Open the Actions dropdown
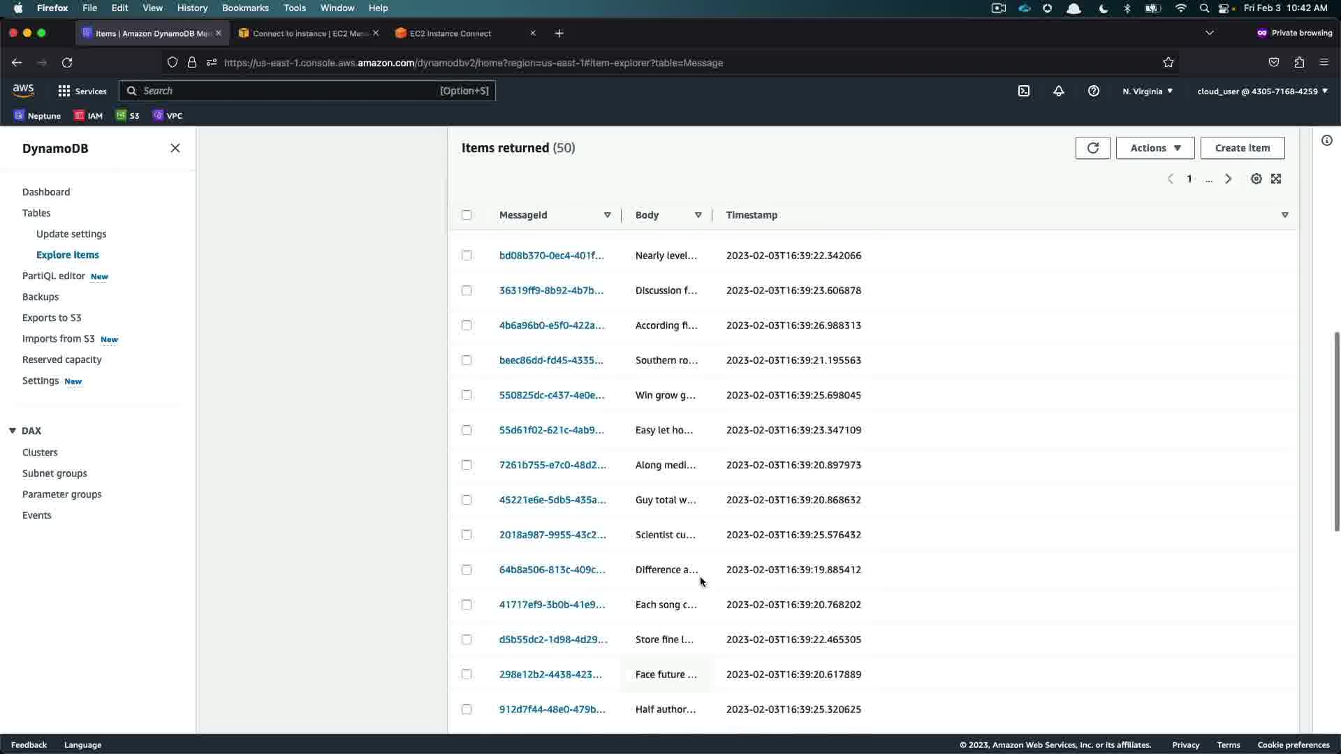Viewport: 1341px width, 754px height. pos(1155,148)
